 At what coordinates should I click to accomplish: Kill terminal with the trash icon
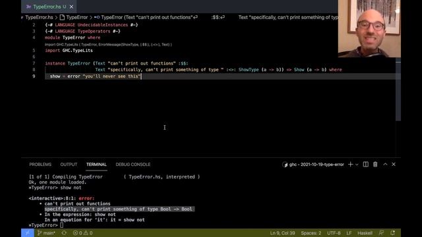pyautogui.click(x=375, y=164)
